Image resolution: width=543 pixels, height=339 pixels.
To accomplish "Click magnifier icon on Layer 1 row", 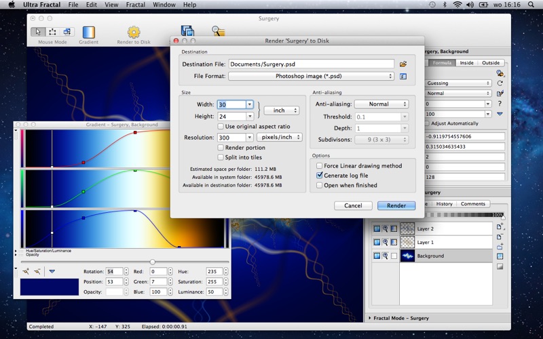I will [385, 243].
